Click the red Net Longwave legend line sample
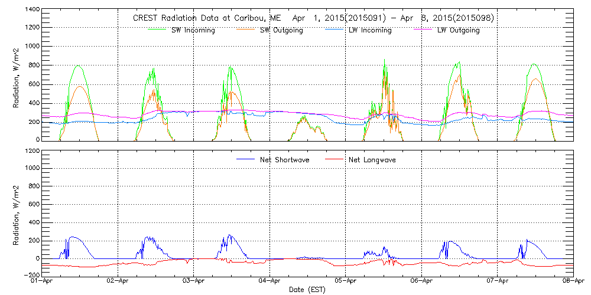Image resolution: width=591 pixels, height=295 pixels. pos(333,159)
